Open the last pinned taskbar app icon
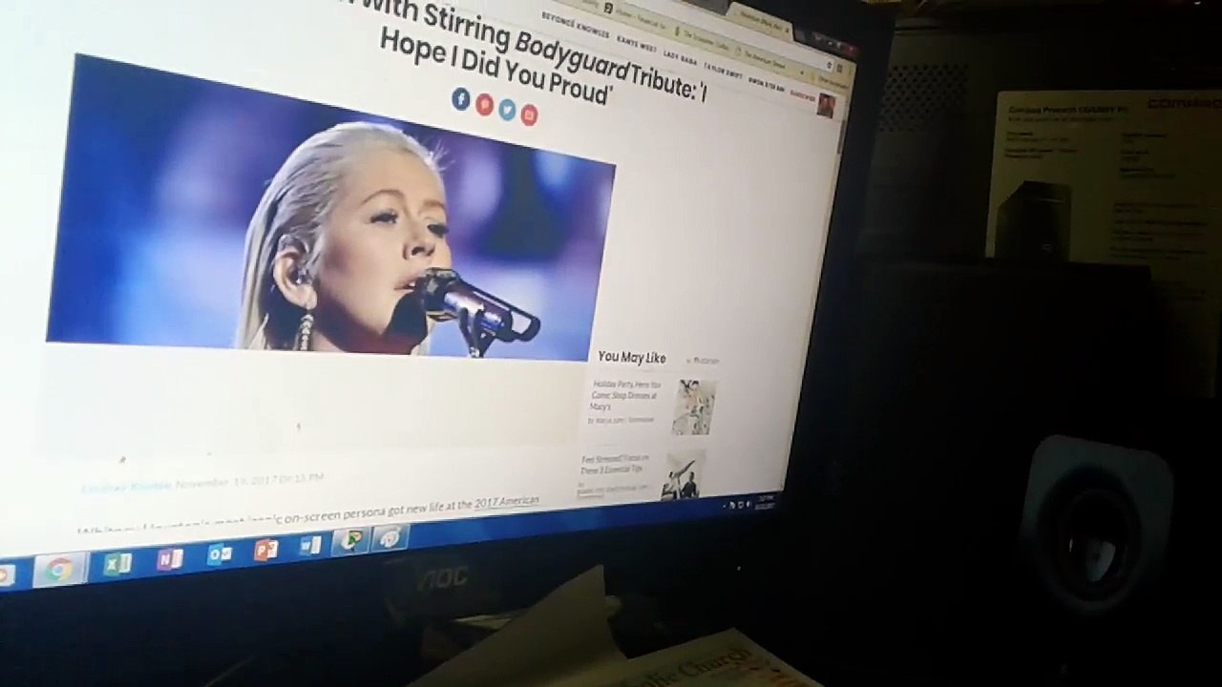The width and height of the screenshot is (1222, 687). [x=390, y=538]
